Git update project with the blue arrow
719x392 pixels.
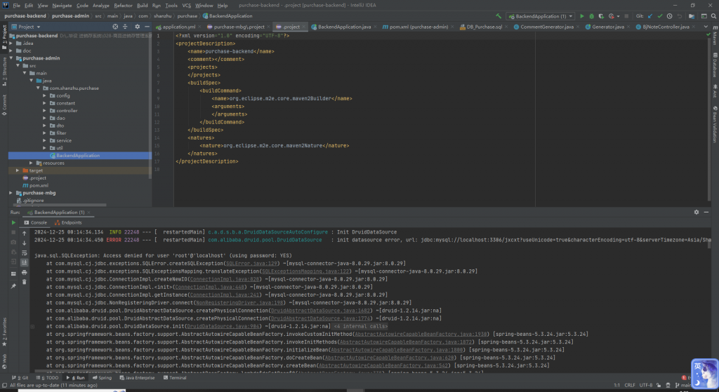coord(650,16)
